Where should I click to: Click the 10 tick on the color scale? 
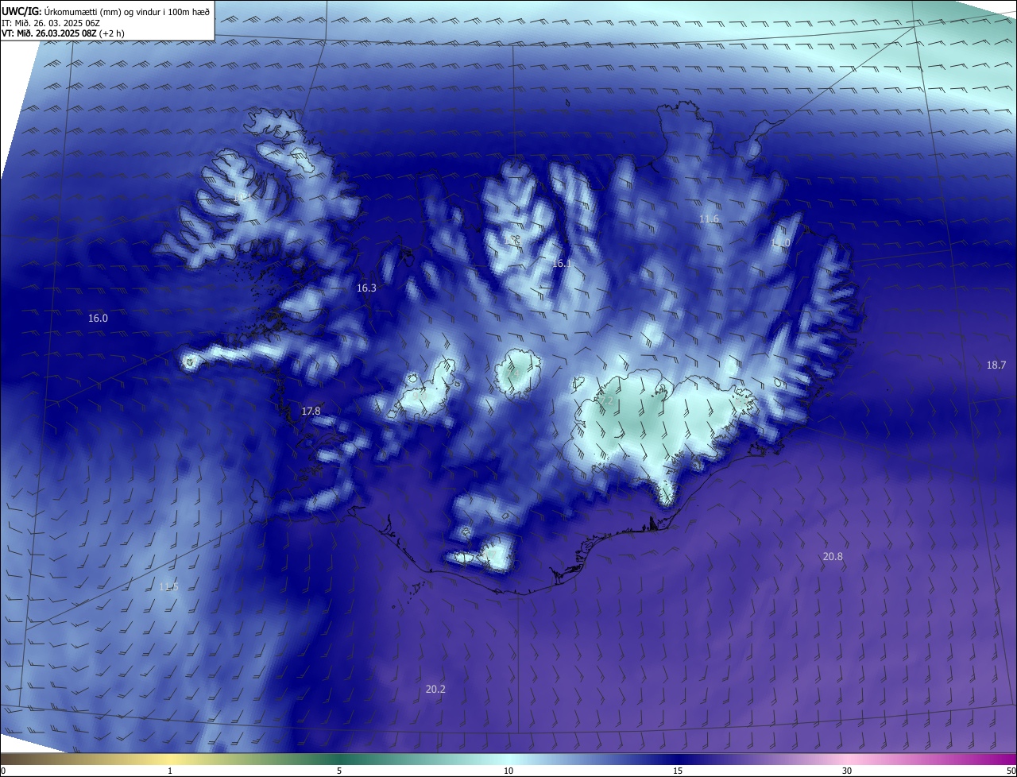point(508,771)
